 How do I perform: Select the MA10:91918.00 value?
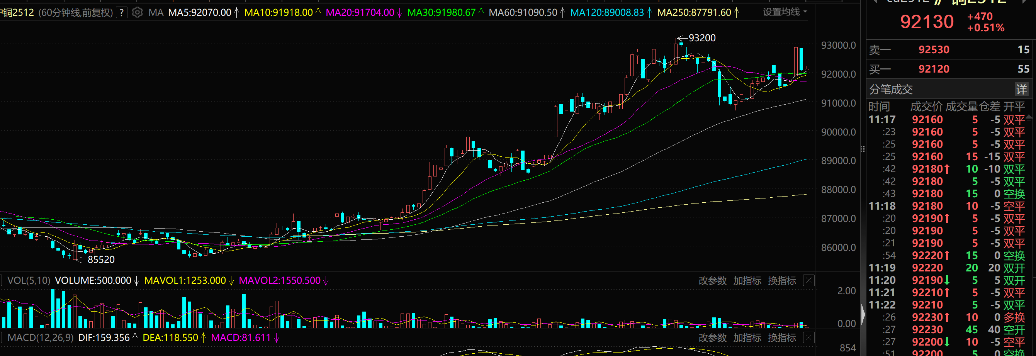(278, 13)
